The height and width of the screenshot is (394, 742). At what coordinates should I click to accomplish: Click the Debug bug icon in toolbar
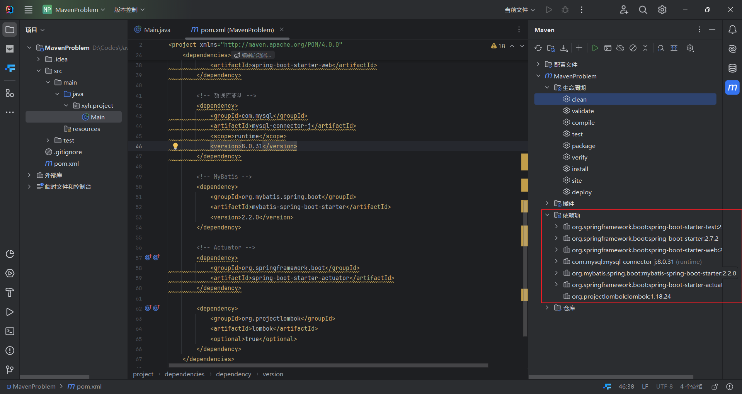point(565,10)
